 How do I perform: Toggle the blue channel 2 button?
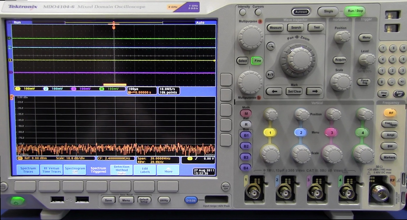(301, 133)
